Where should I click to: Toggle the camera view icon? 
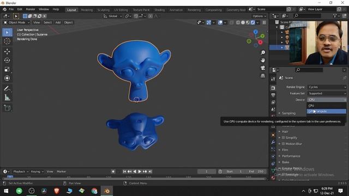point(263,68)
